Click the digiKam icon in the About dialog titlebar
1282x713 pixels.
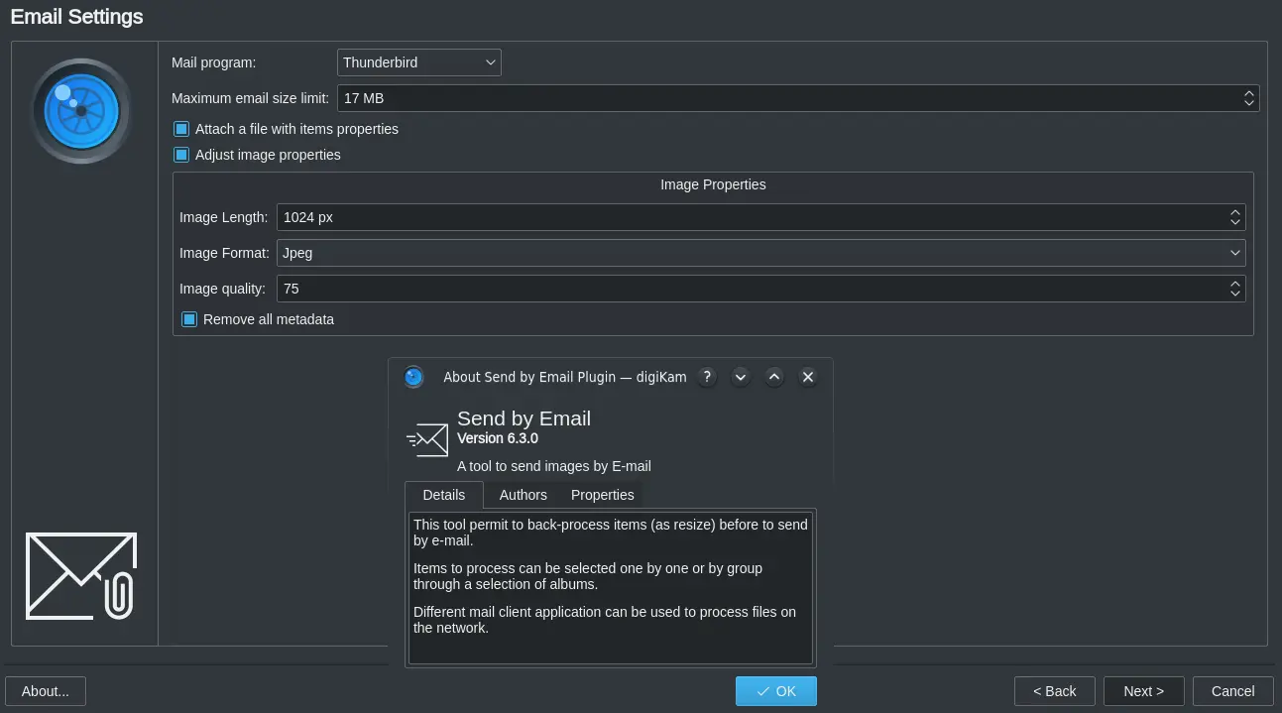(413, 377)
